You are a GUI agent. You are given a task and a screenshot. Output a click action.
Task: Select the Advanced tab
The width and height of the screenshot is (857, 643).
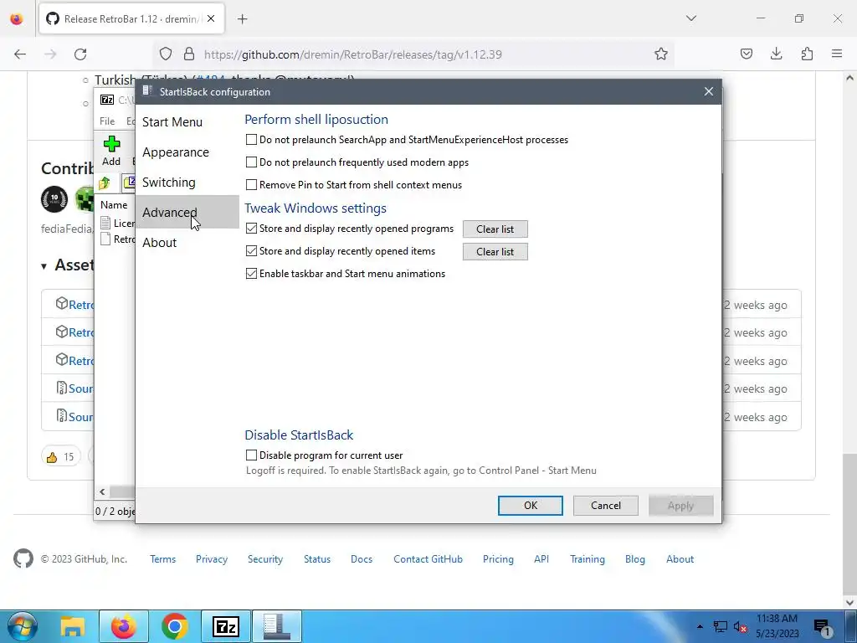(x=187, y=212)
